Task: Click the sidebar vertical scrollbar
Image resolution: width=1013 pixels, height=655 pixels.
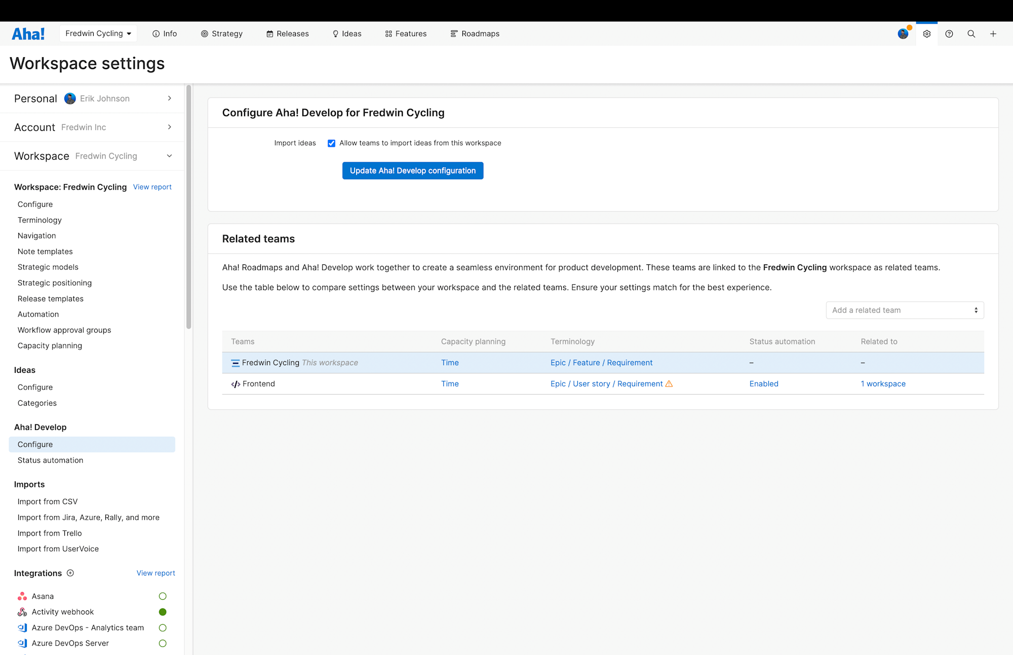Action: 189,208
